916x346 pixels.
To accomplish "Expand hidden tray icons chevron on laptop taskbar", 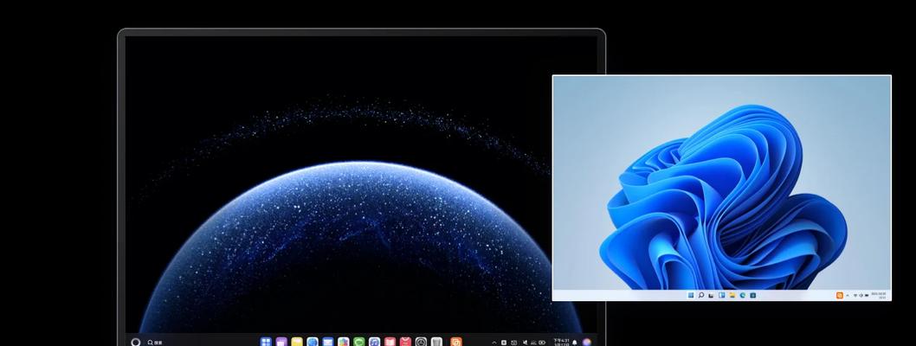I will 494,343.
